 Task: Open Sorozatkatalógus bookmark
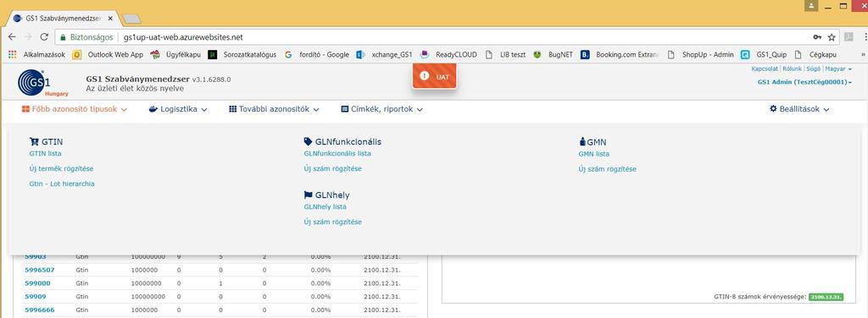pos(242,55)
